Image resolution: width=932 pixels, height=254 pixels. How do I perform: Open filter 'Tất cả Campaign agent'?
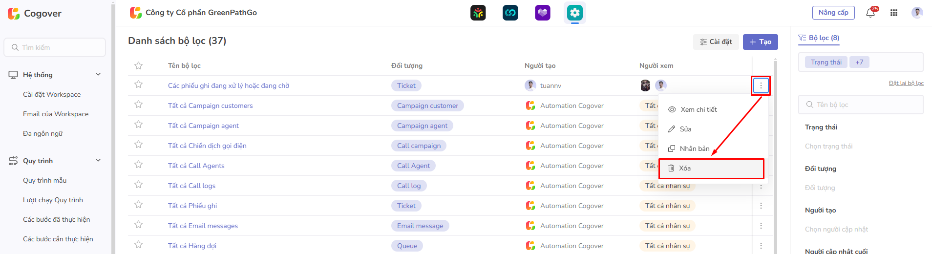click(x=204, y=126)
